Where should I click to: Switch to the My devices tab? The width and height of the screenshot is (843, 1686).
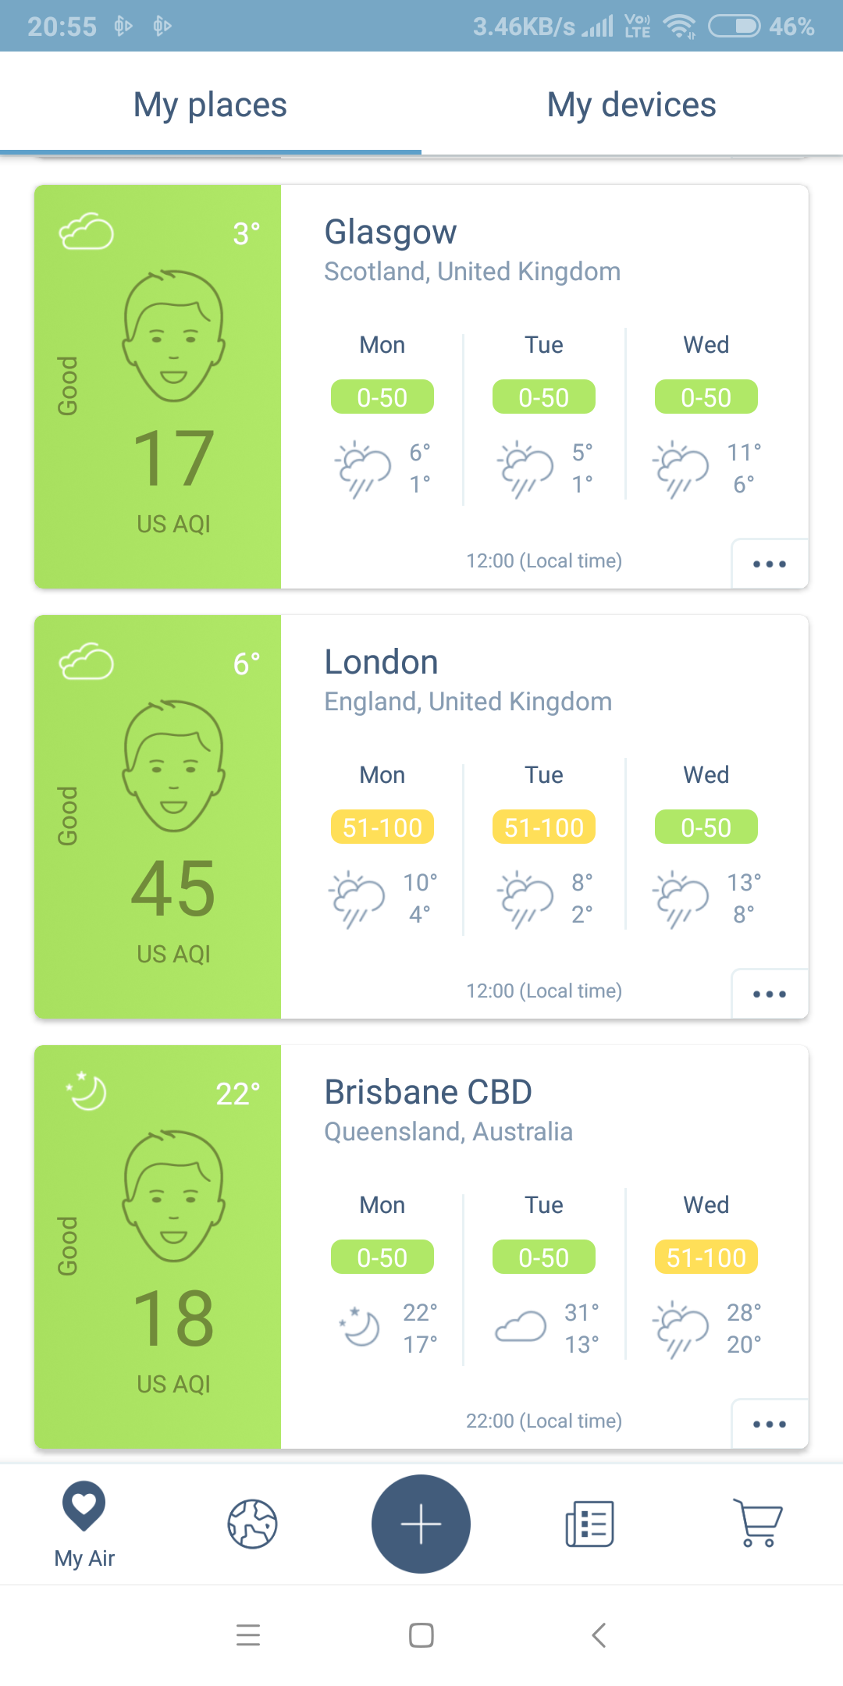click(631, 105)
